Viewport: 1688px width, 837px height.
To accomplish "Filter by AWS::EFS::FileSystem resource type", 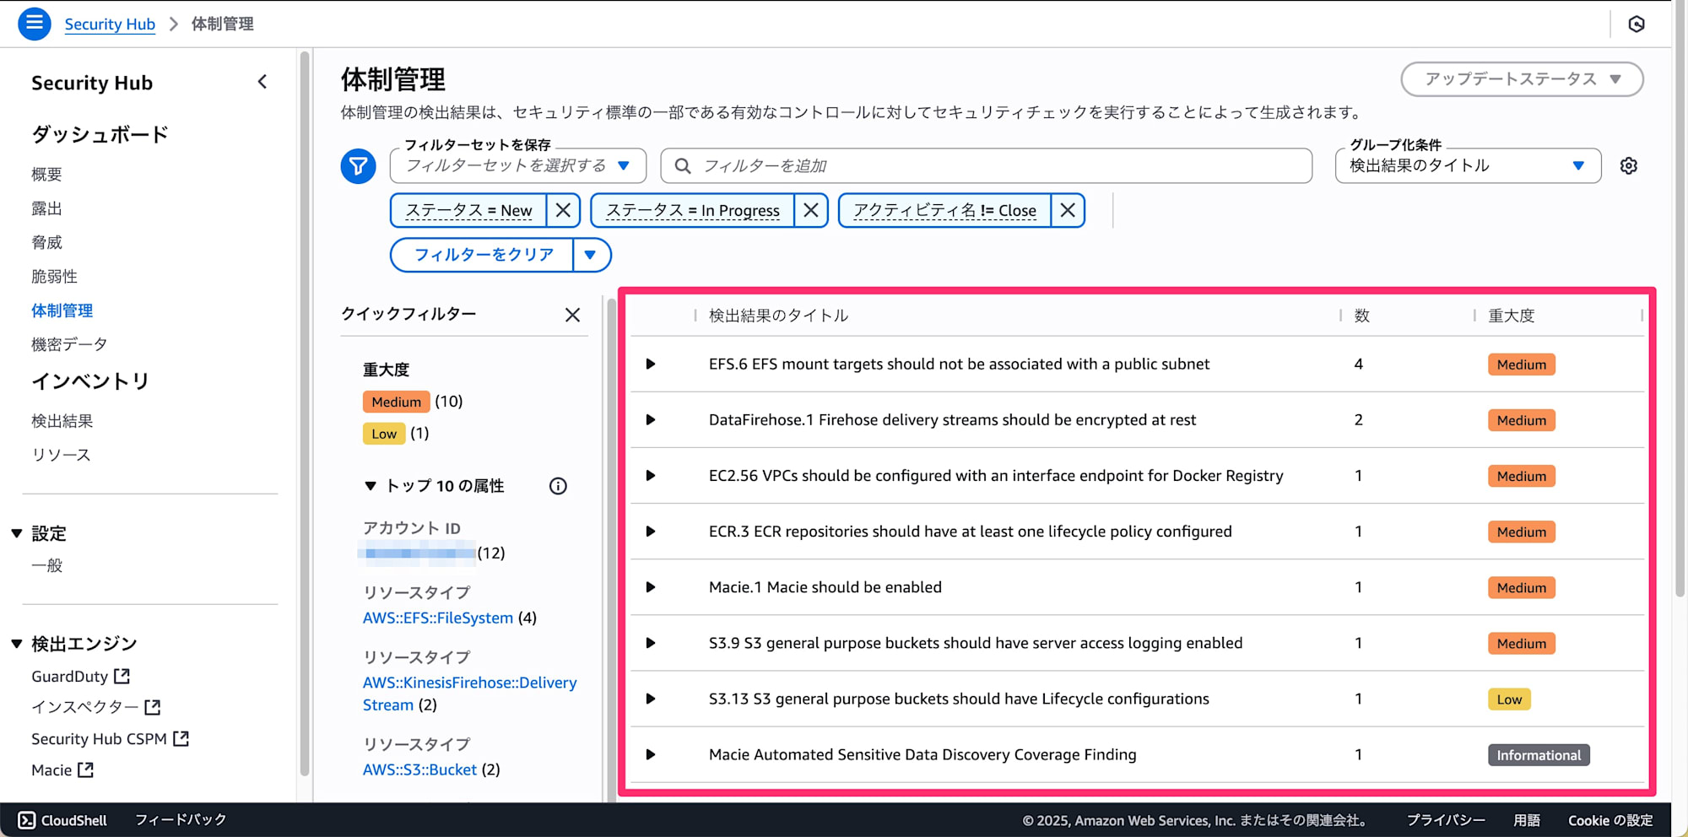I will click(438, 618).
